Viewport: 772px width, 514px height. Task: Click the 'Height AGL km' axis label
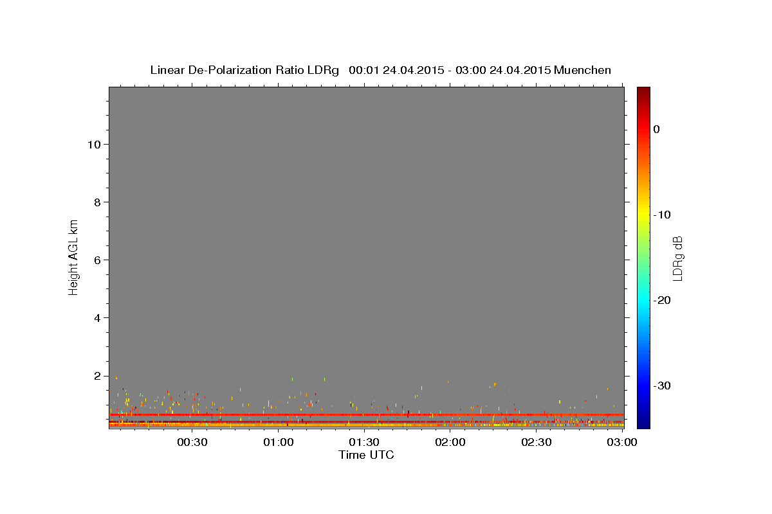(73, 256)
